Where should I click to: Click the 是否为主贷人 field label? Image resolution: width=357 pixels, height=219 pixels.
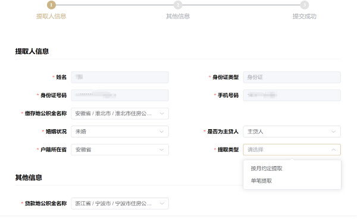tap(223, 132)
